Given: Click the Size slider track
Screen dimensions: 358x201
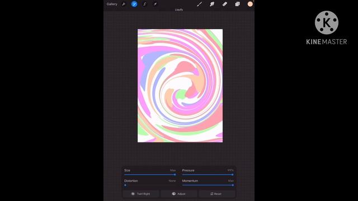Looking at the screenshot, I should [x=150, y=175].
